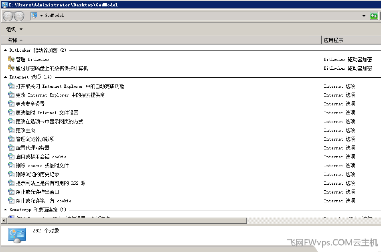Screen dimensions: 381x252
Task: Click the icon beside 更改安全设置
Action: 11,104
